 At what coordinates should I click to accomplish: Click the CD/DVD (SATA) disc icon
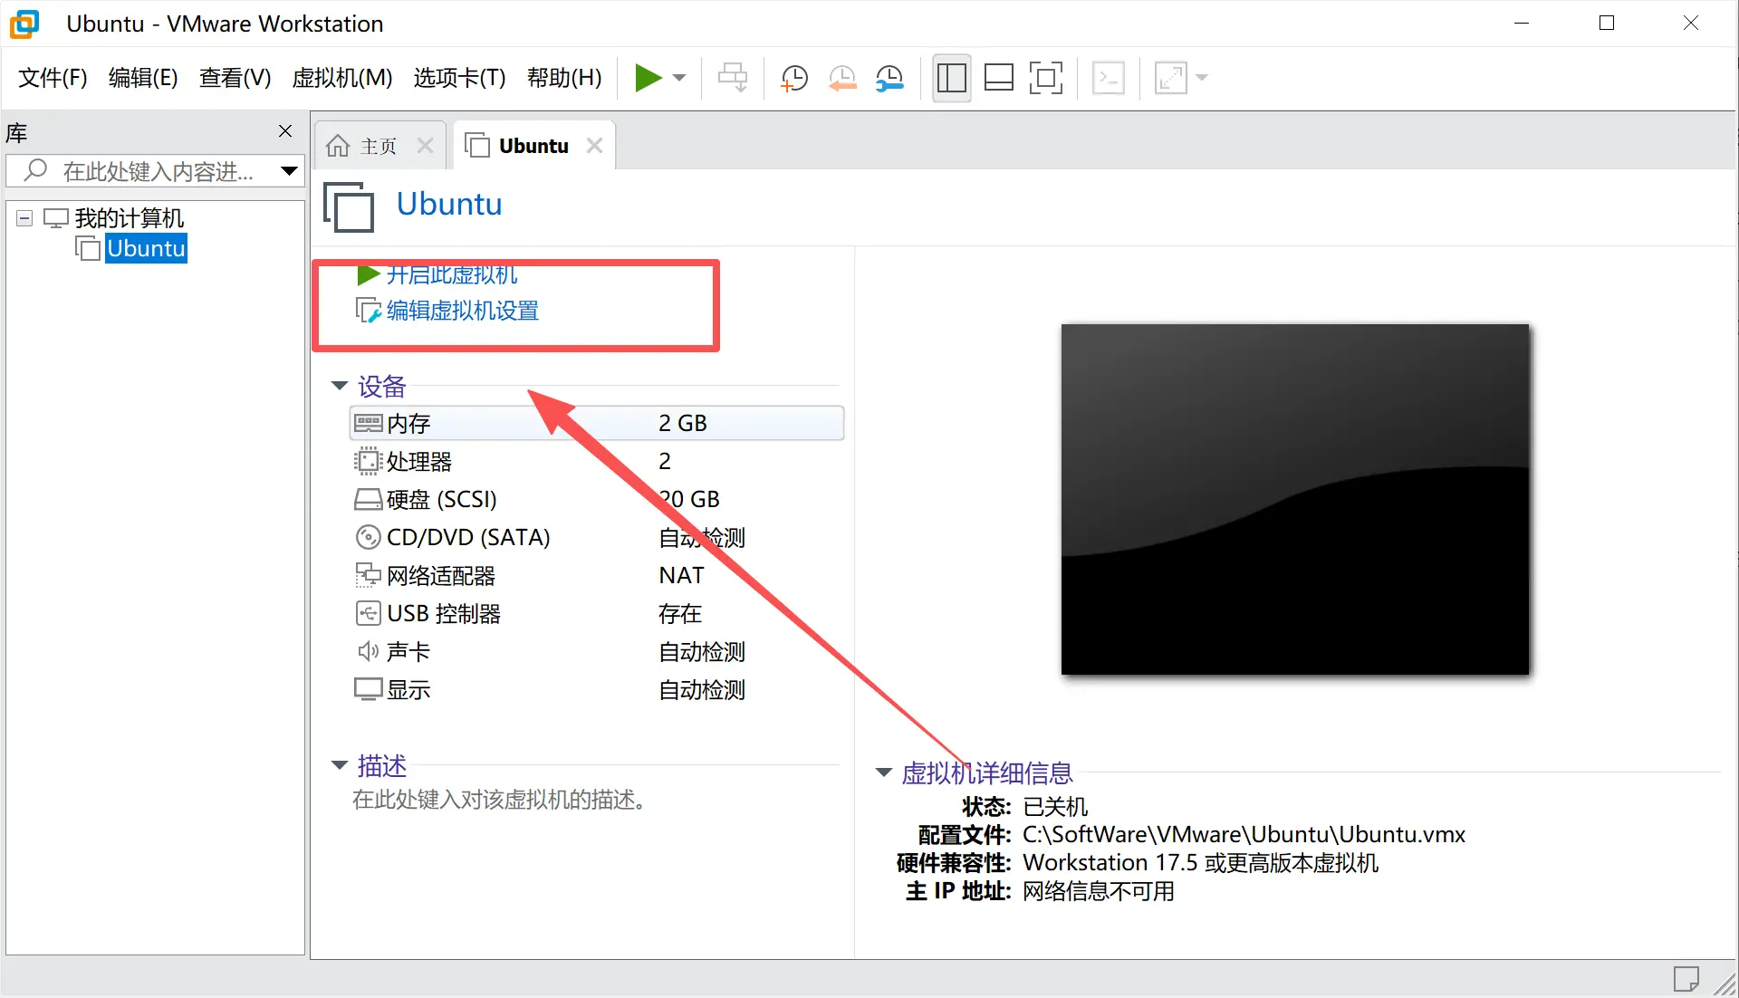coord(368,537)
